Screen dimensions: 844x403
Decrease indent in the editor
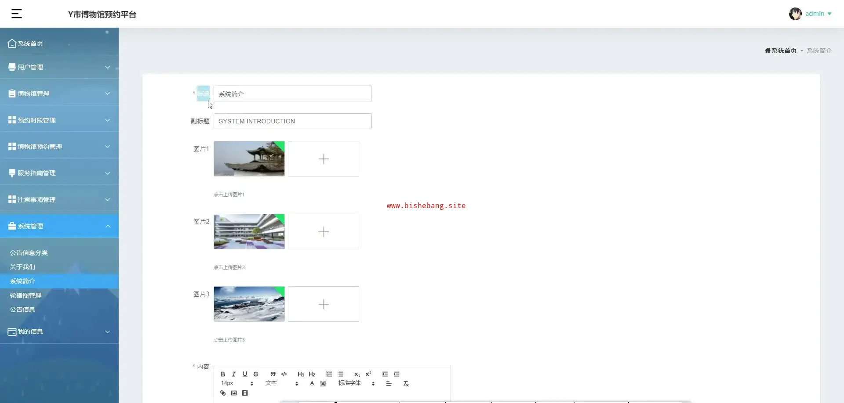[385, 374]
